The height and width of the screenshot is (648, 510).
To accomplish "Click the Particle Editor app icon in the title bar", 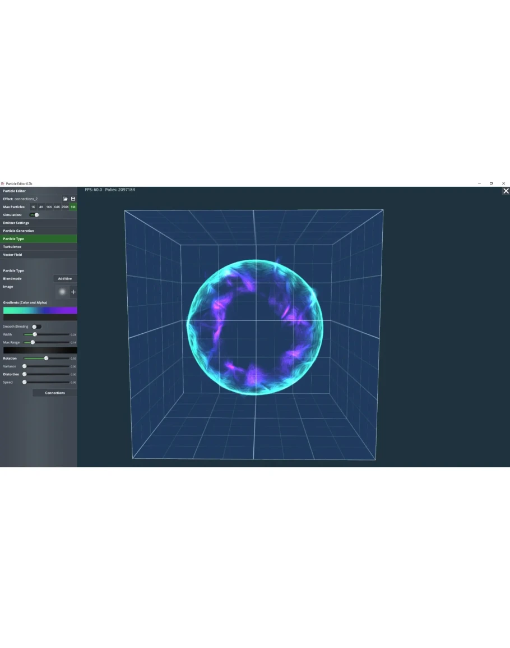I will click(3, 183).
